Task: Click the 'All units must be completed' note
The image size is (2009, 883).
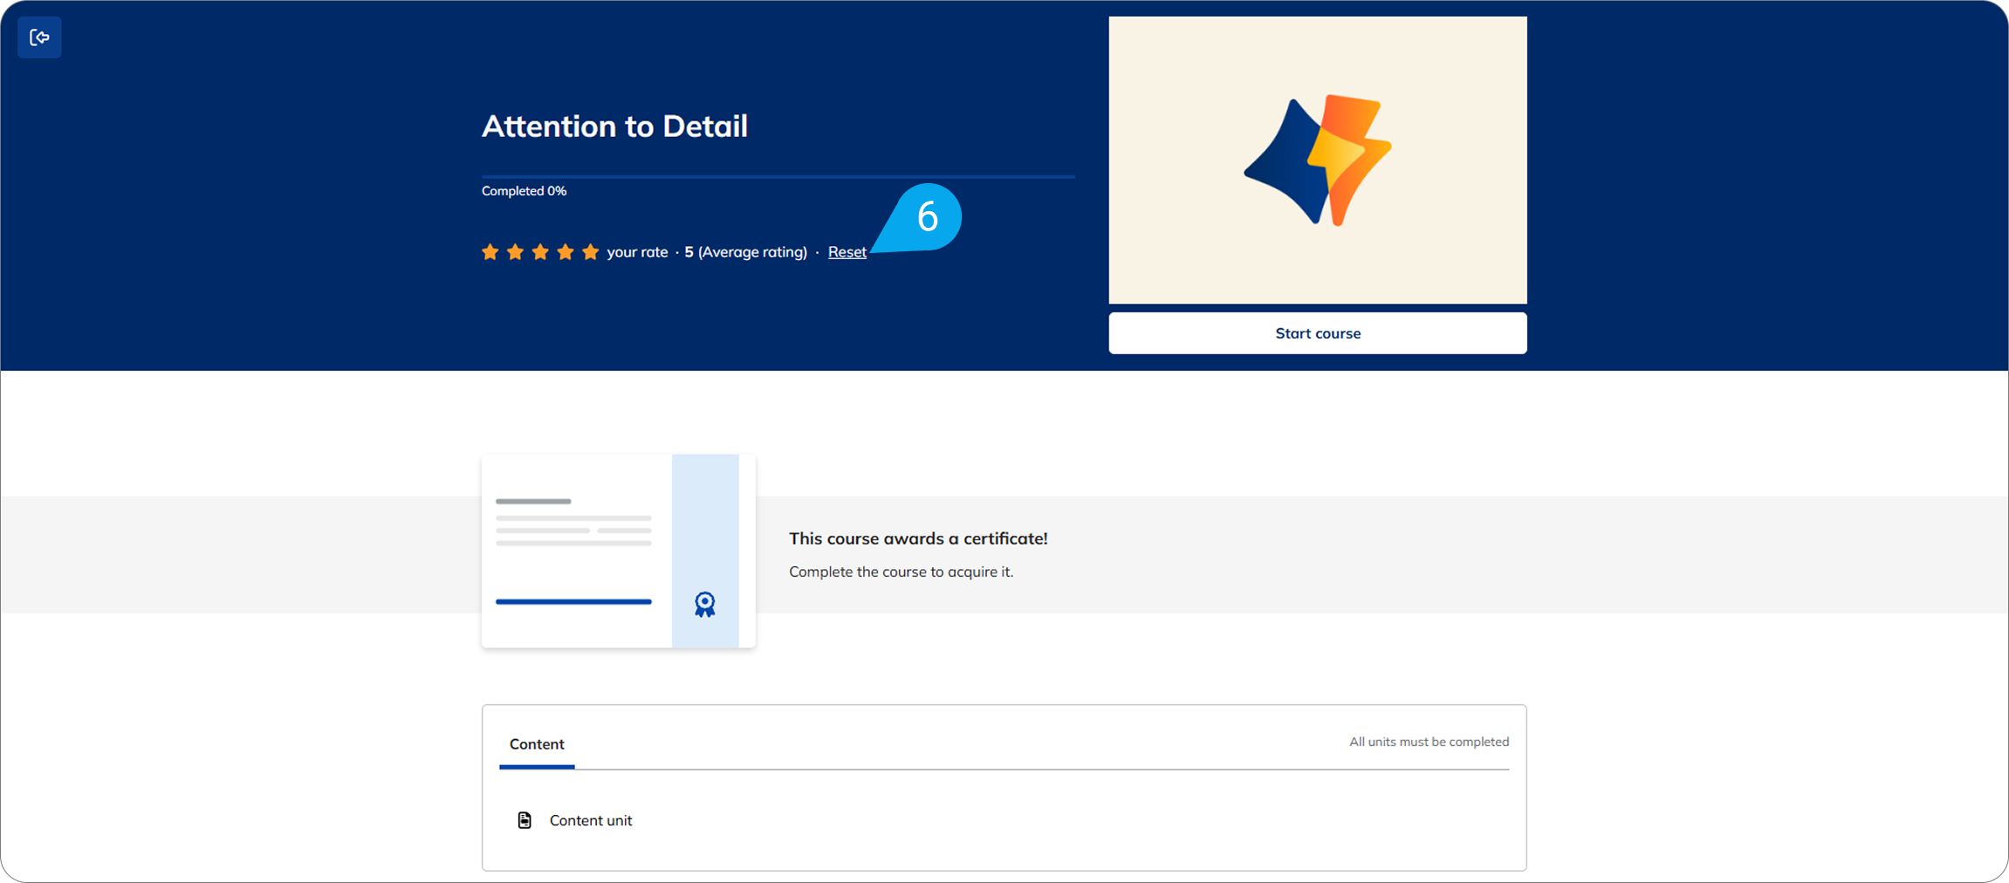Action: (1429, 742)
